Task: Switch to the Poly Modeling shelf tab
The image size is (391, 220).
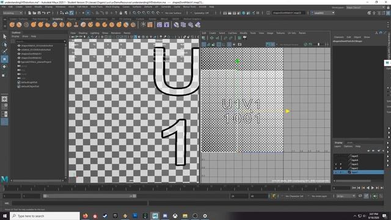Action: [x=40, y=19]
